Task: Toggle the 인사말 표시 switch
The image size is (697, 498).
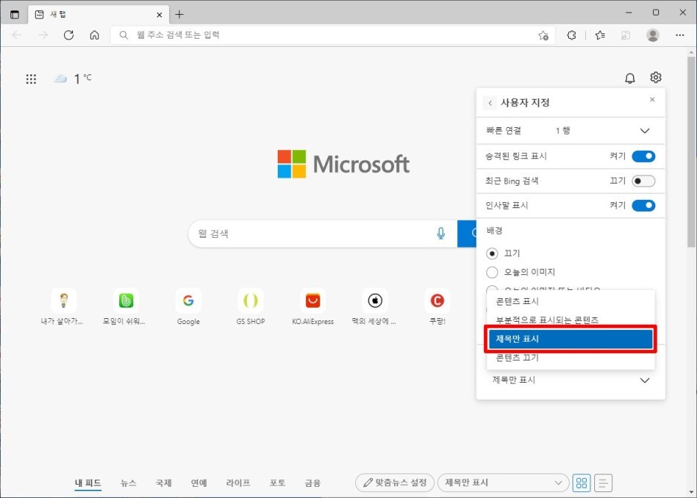Action: point(643,205)
